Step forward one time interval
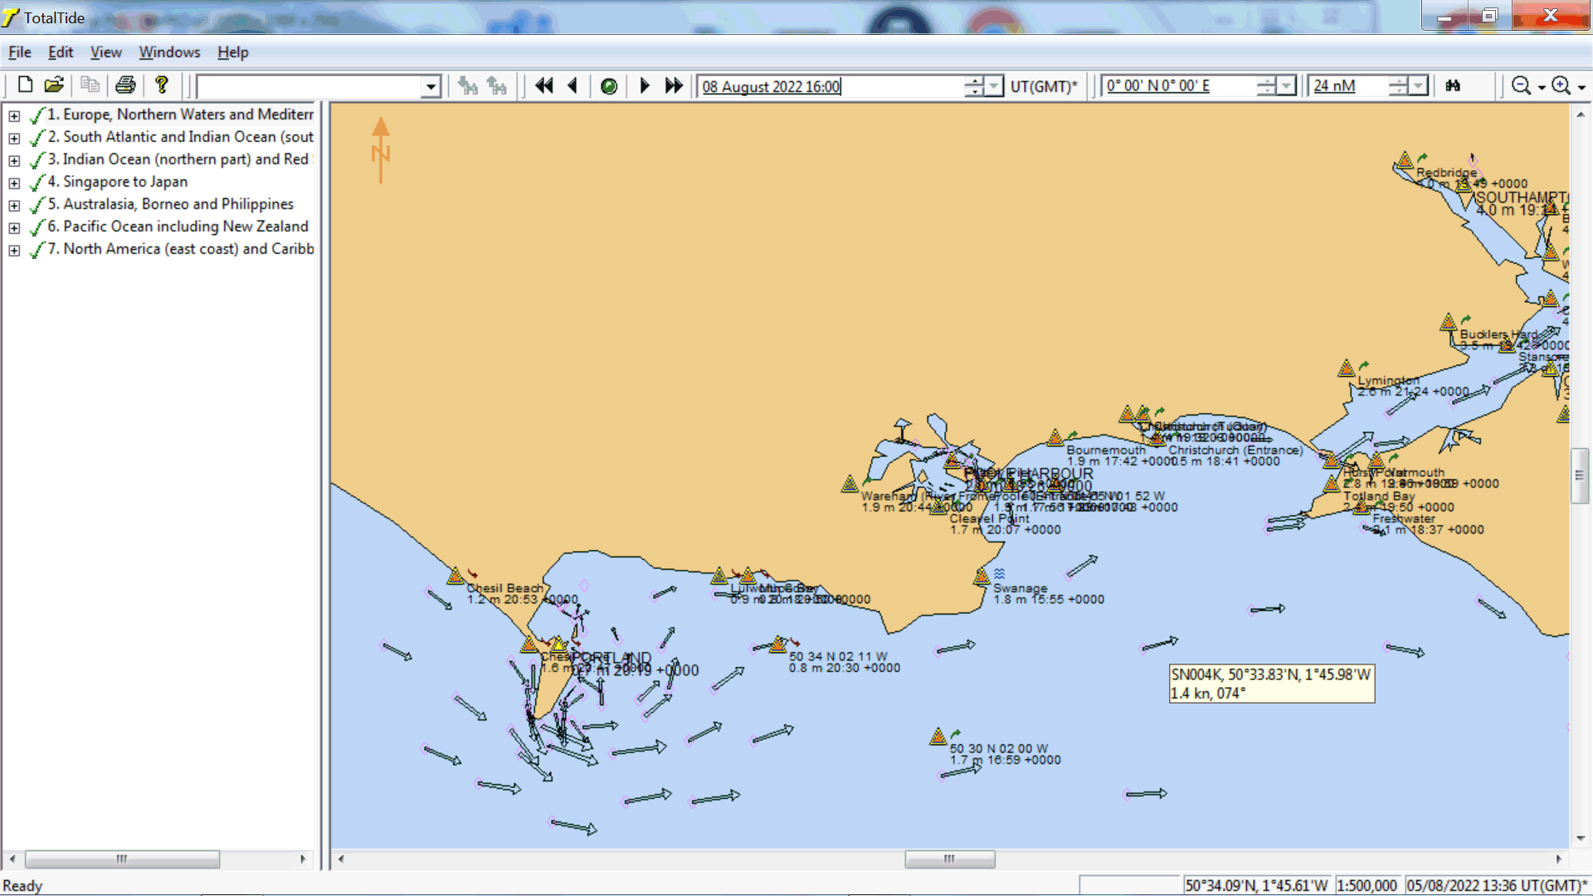The width and height of the screenshot is (1593, 896). point(645,86)
